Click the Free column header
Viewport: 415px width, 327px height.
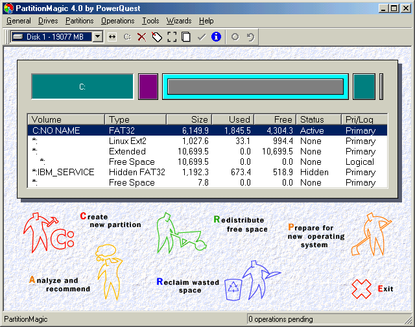click(x=275, y=119)
